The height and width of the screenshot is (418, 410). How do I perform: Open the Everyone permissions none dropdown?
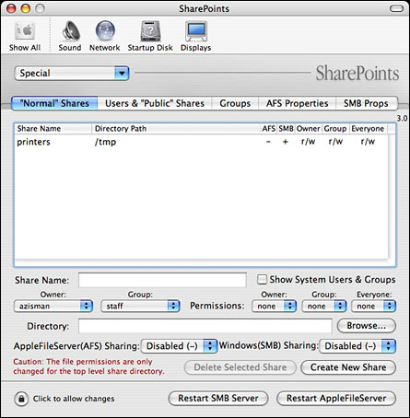(x=374, y=306)
